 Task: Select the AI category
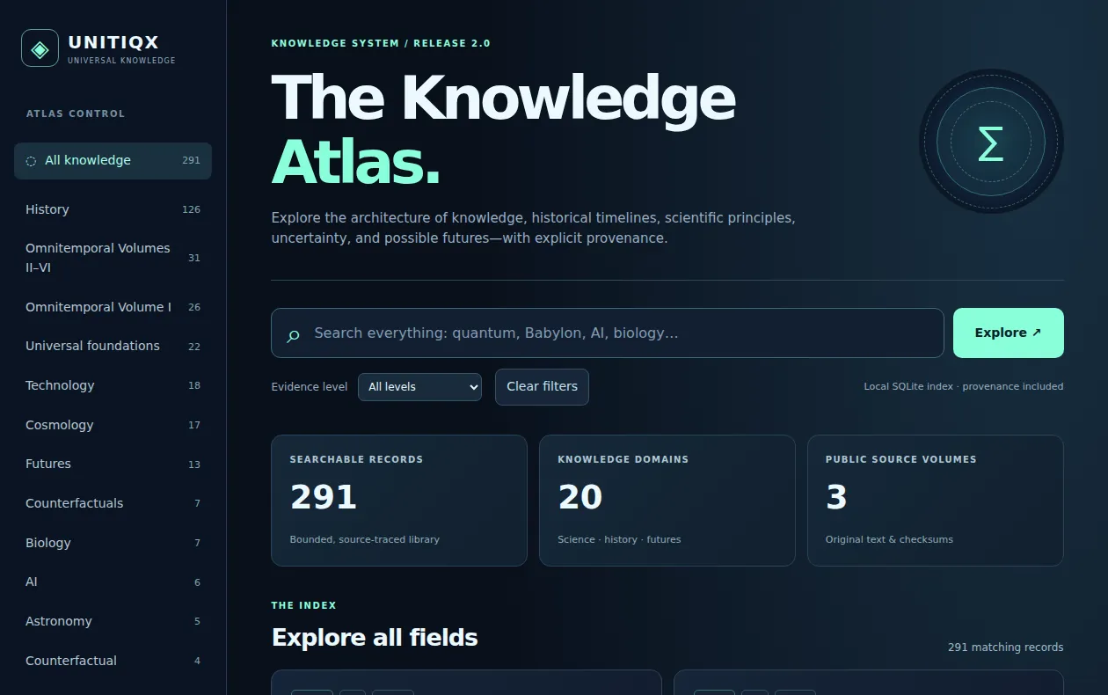point(113,582)
